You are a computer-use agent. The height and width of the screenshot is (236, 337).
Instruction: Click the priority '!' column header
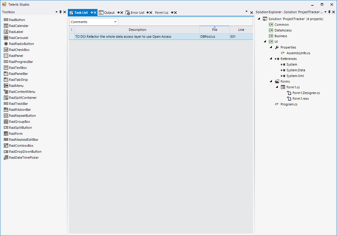coord(71,30)
